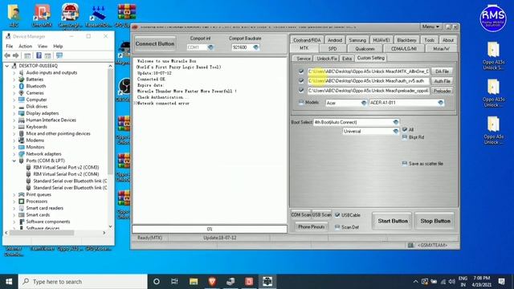Click the DA File browse button
This screenshot has width=514, height=289.
pyautogui.click(x=442, y=71)
